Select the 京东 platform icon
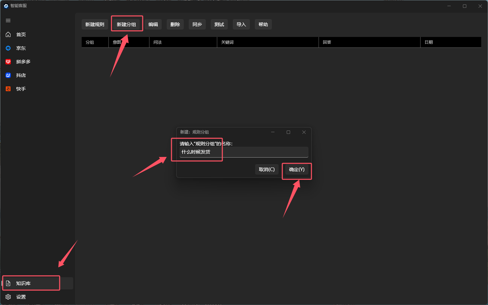Image resolution: width=488 pixels, height=305 pixels. point(8,48)
